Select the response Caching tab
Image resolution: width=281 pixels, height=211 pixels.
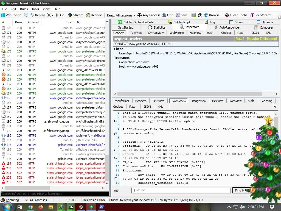[267, 101]
